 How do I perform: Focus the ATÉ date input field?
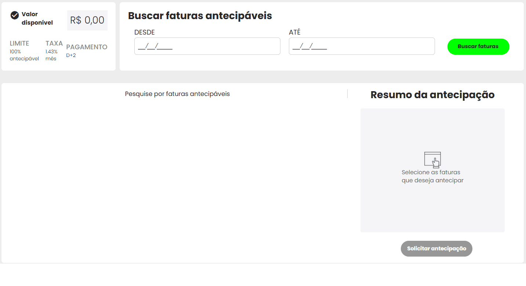point(362,46)
